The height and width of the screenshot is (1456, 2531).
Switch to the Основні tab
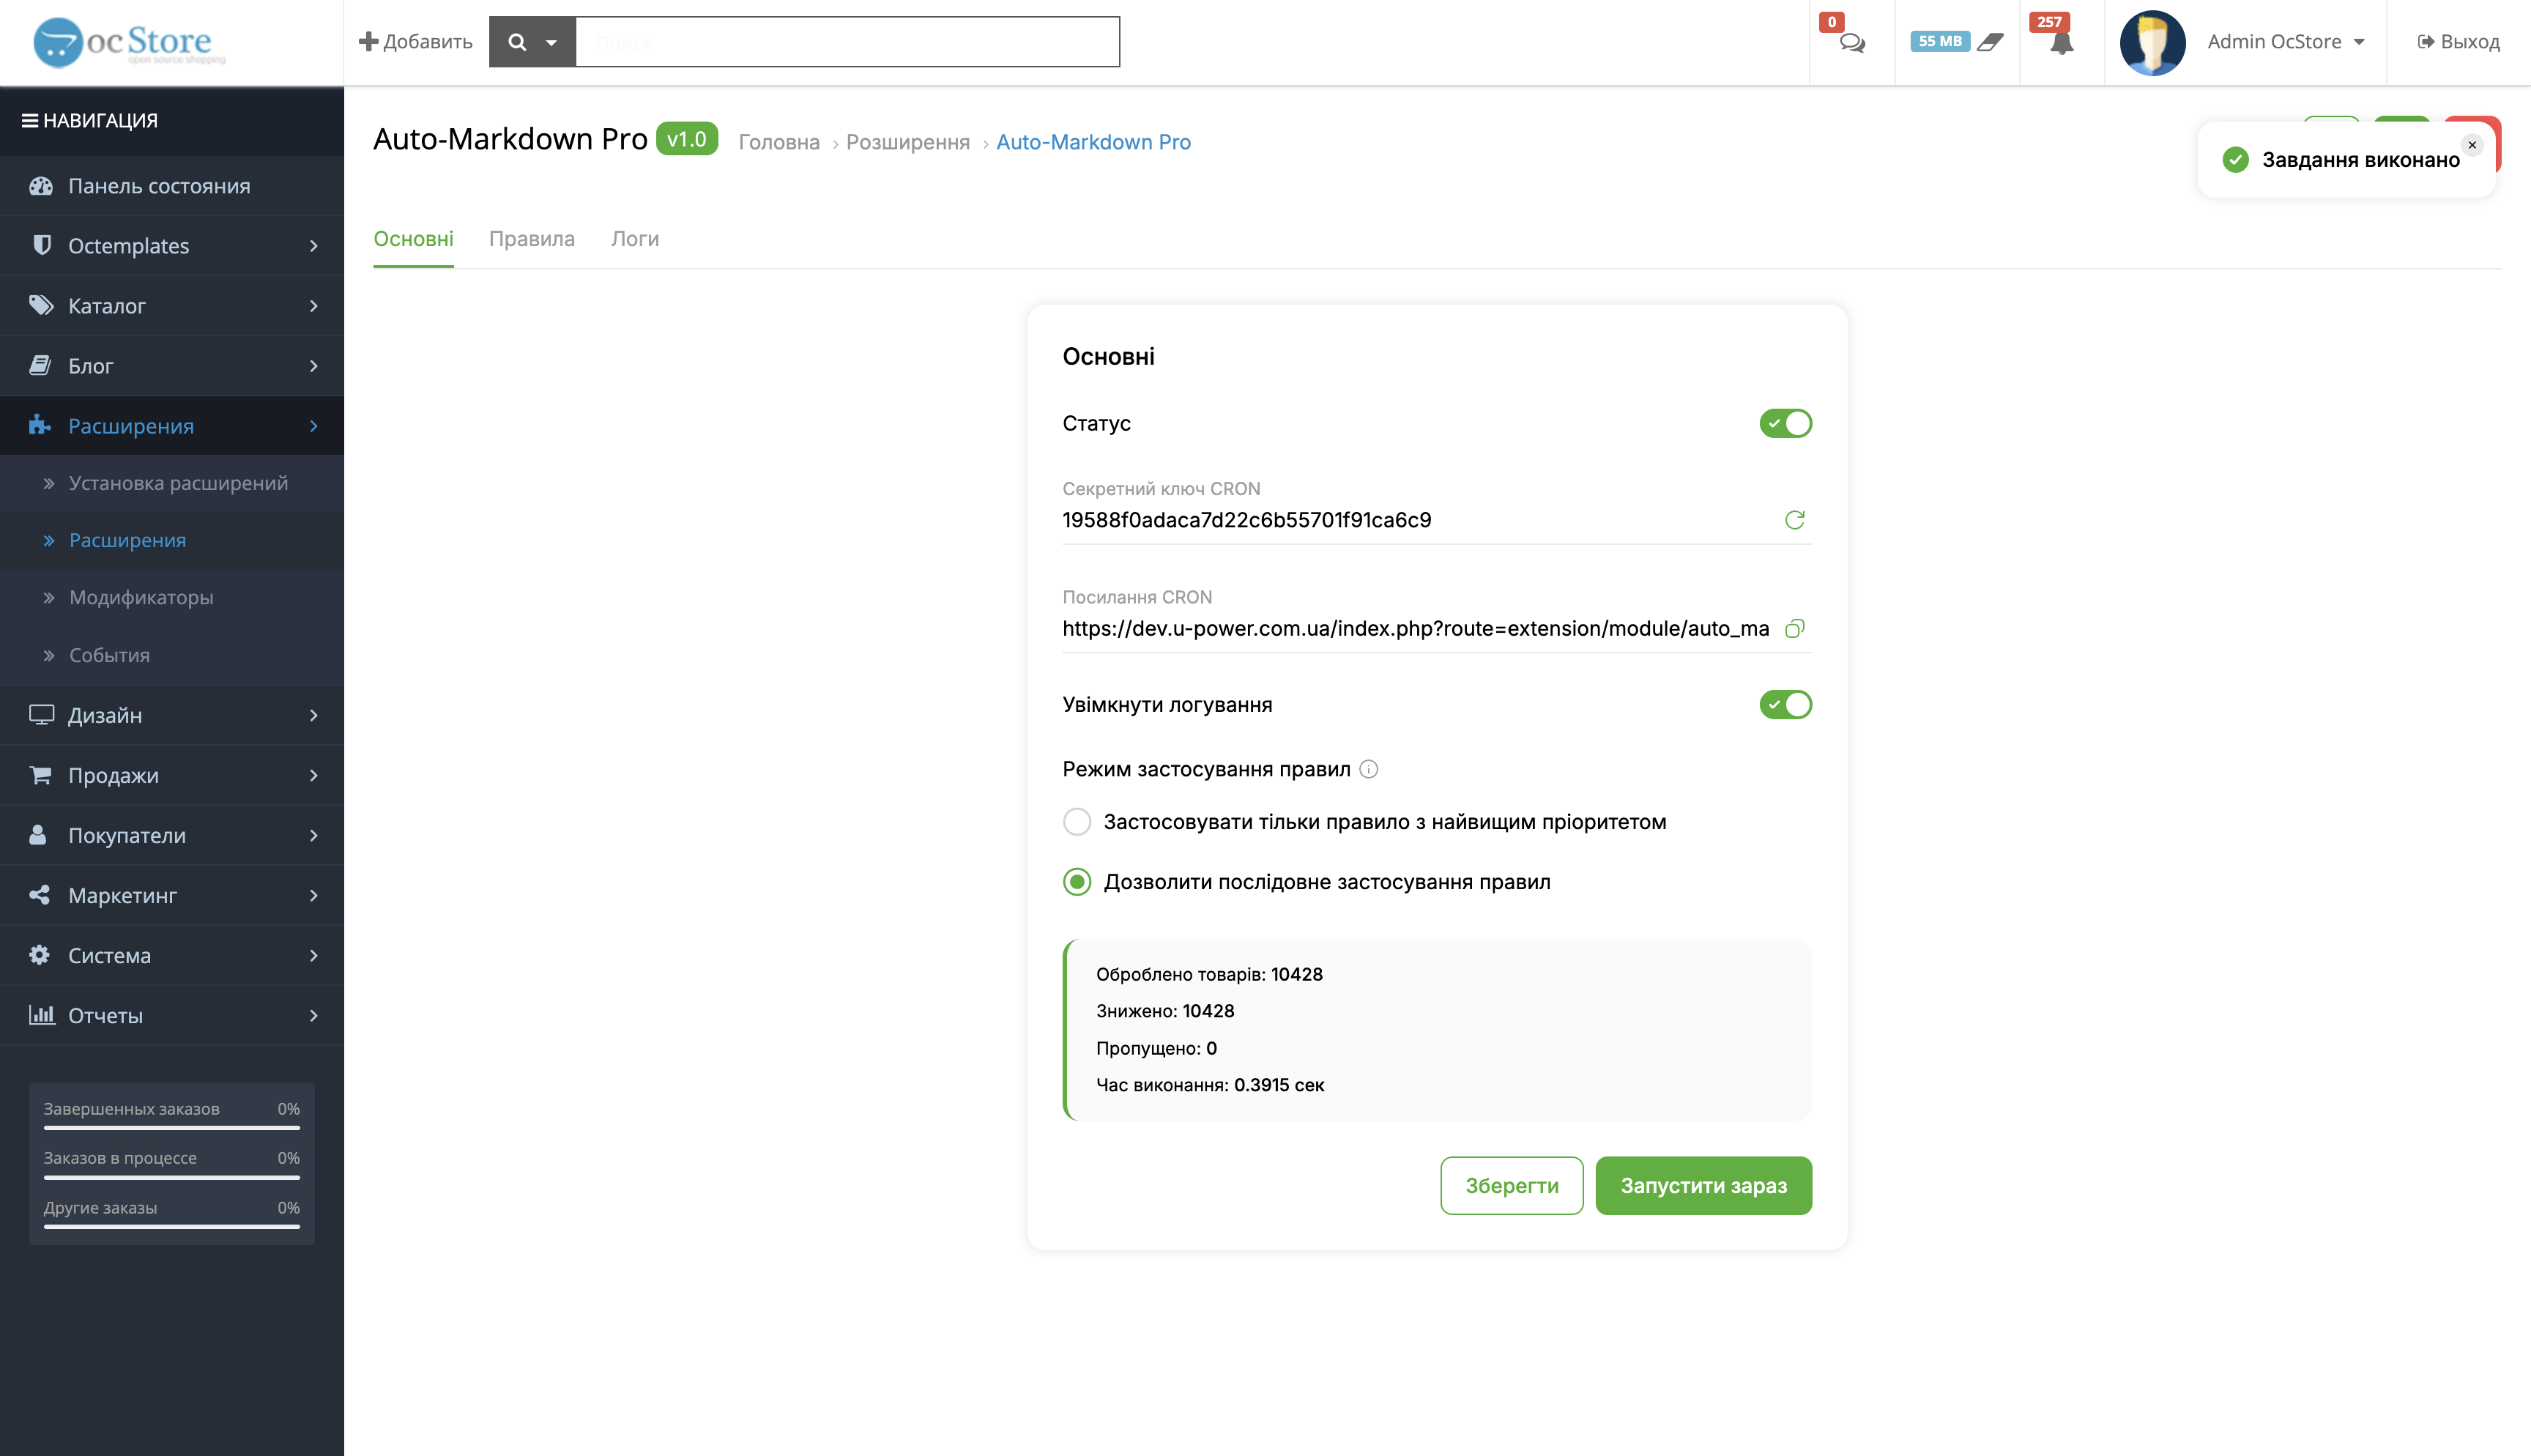(414, 239)
